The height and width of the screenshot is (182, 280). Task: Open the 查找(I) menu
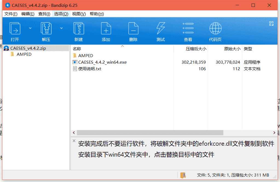tap(44, 14)
